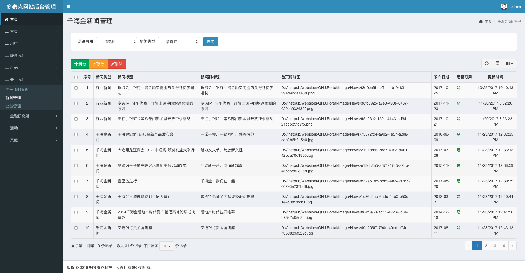525x273 pixels.
Task: Open the columns grid dropdown icon
Action: [x=509, y=64]
